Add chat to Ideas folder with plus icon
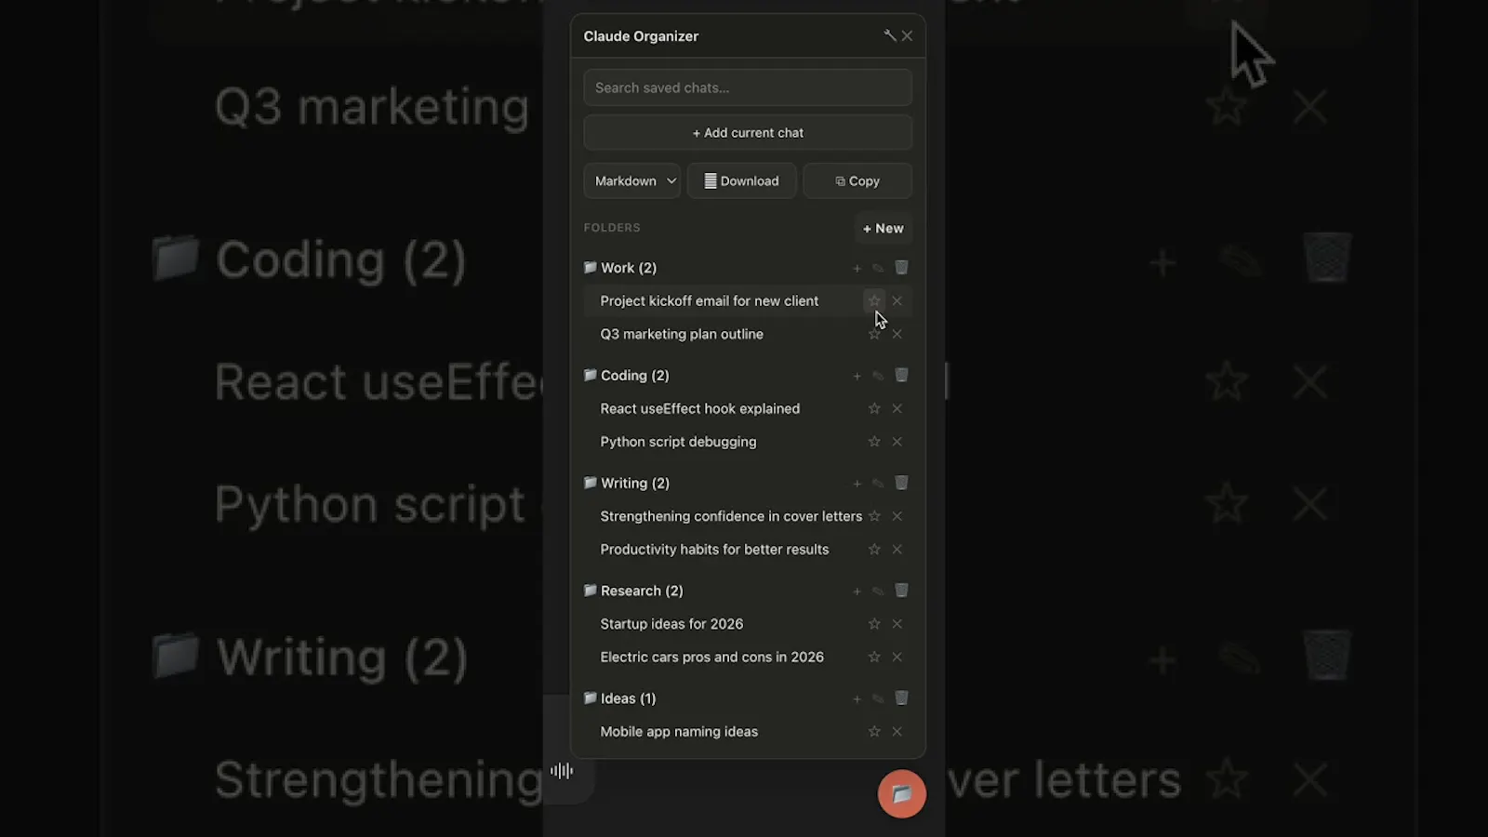 (x=857, y=699)
